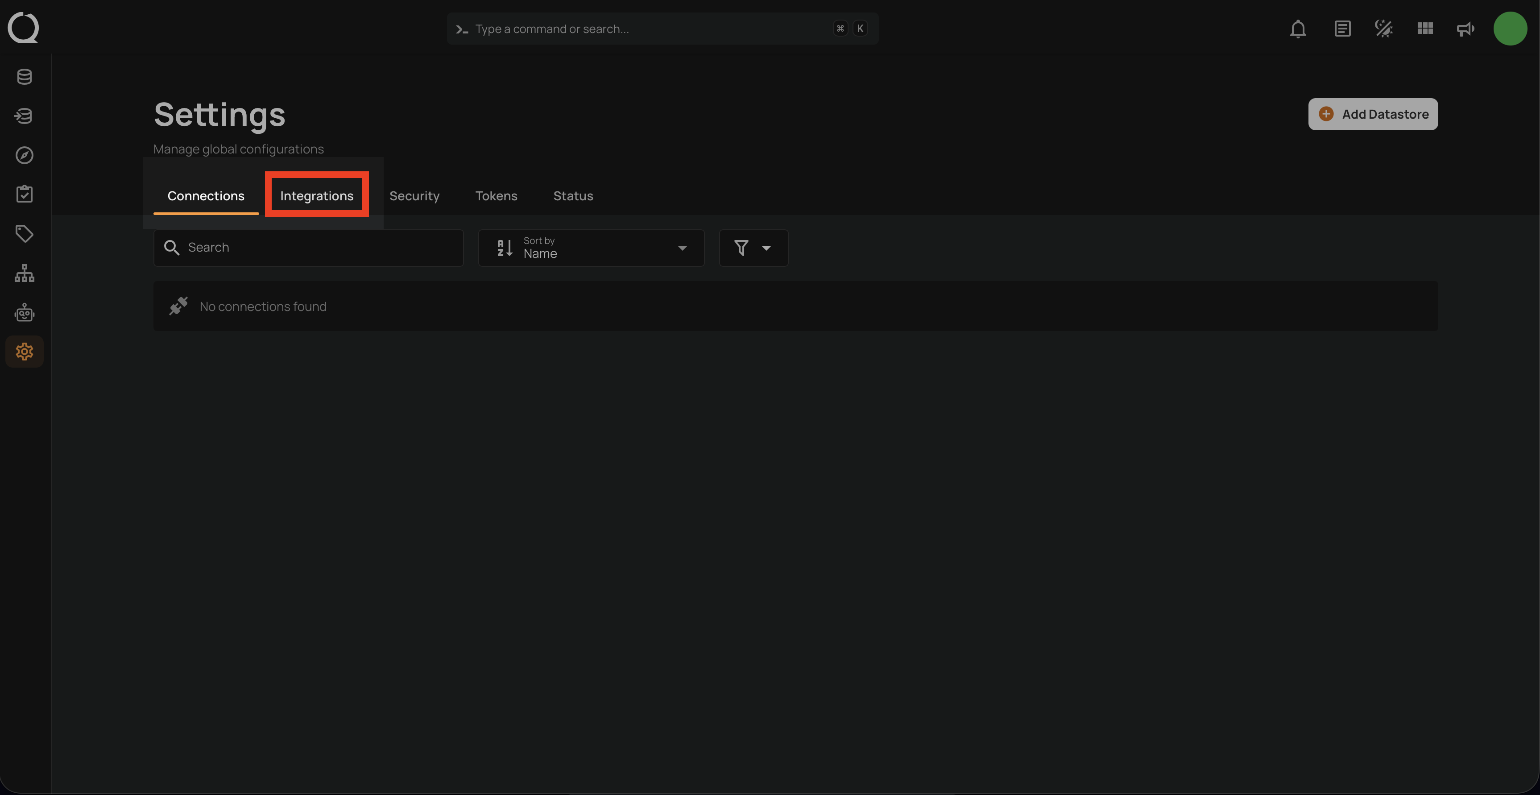Screen dimensions: 1540x795
Task: Expand the filter dropdown next to Sort
Action: click(x=753, y=248)
